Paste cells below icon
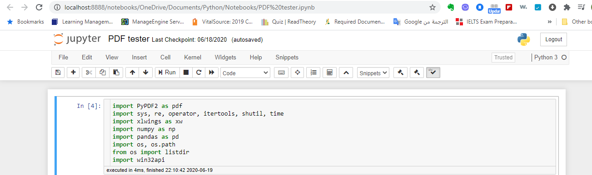This screenshot has width=592, height=175. (x=116, y=73)
